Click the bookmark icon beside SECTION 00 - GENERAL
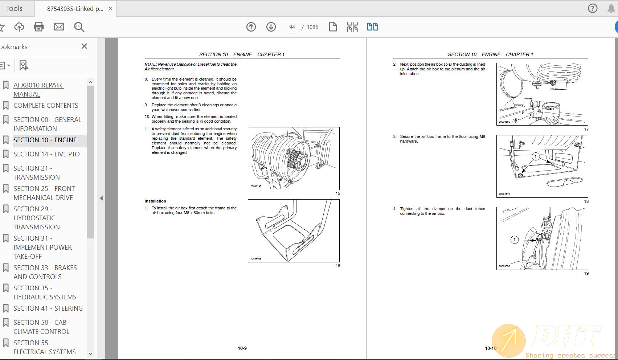The image size is (618, 360). coord(5,120)
